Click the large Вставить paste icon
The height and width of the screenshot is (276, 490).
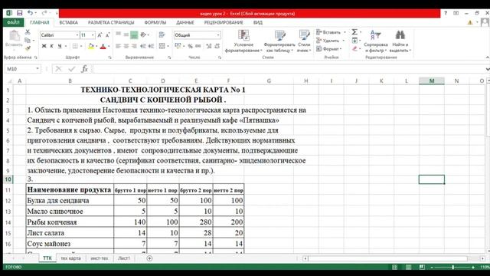14,36
